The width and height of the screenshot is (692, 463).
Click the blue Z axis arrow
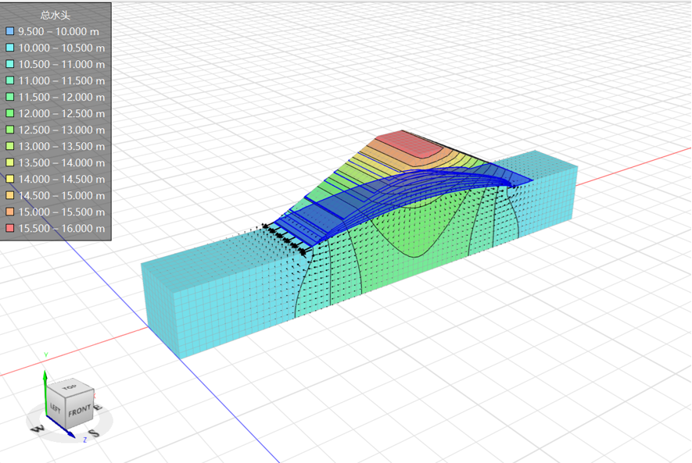[x=60, y=426]
